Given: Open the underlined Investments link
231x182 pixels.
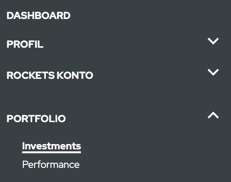Looking at the screenshot, I should tap(52, 147).
